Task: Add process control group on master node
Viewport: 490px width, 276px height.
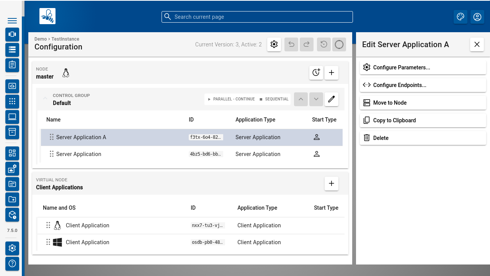Action: coord(316,73)
